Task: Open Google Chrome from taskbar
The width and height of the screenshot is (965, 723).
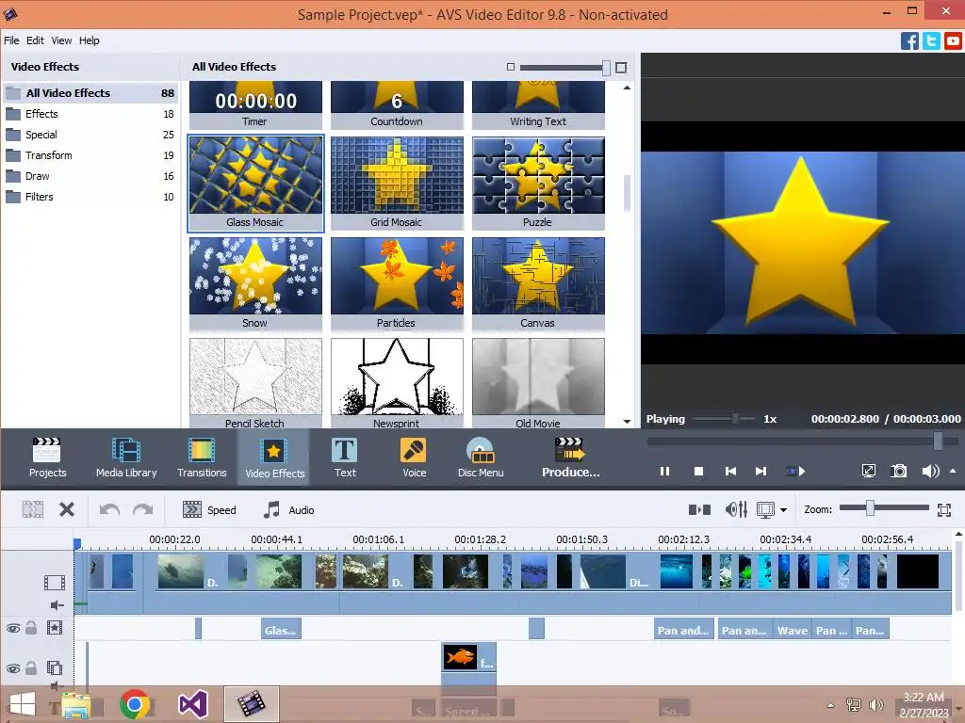Action: pyautogui.click(x=135, y=704)
